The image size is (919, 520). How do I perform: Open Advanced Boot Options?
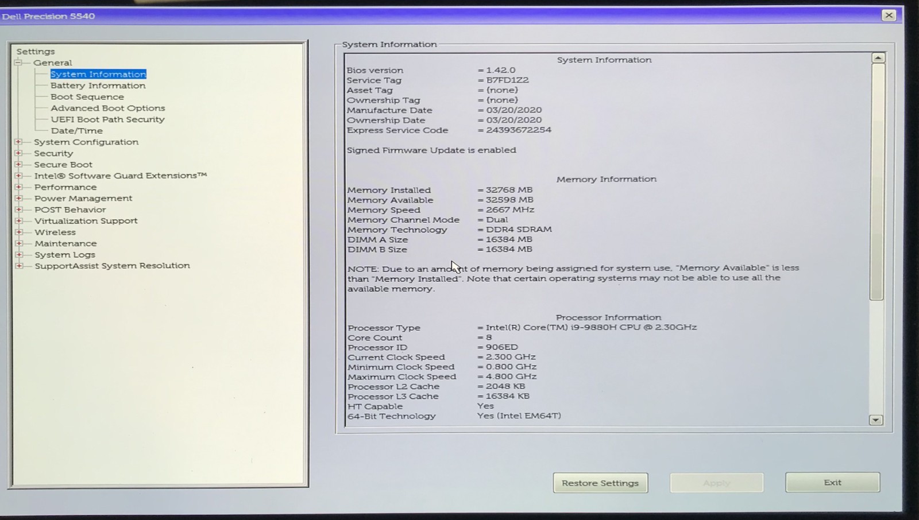coord(108,108)
